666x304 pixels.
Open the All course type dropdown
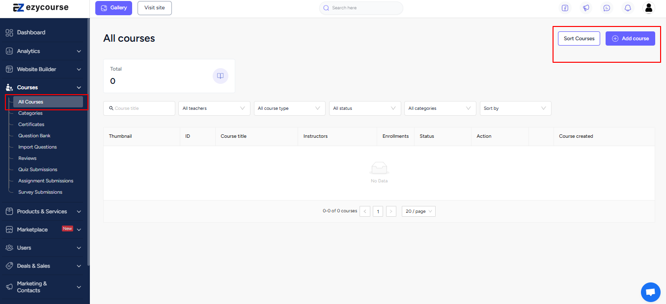tap(290, 108)
